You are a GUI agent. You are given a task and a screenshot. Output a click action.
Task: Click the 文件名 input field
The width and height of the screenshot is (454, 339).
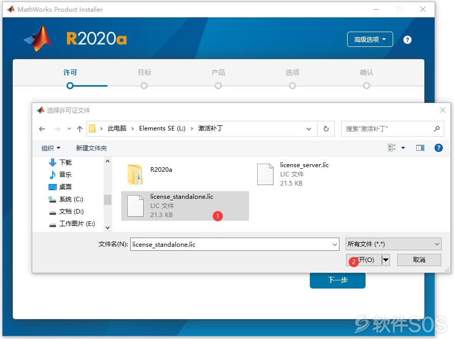coord(231,244)
